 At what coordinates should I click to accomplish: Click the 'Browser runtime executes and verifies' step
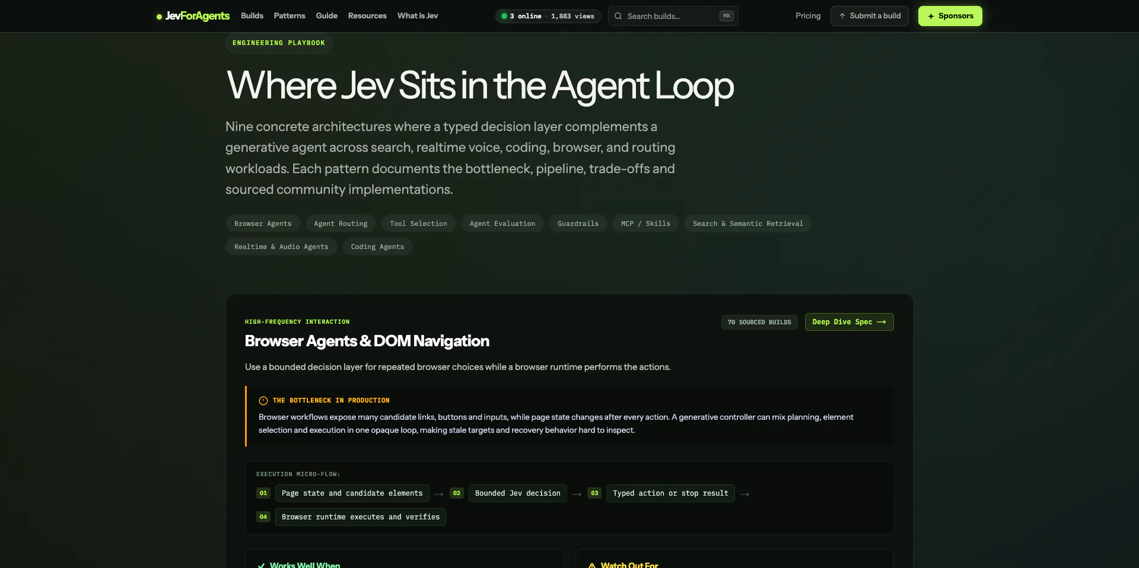point(361,517)
